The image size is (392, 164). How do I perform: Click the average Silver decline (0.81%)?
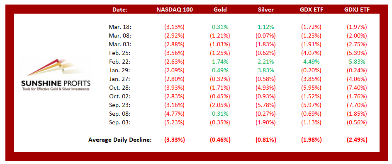pyautogui.click(x=265, y=140)
